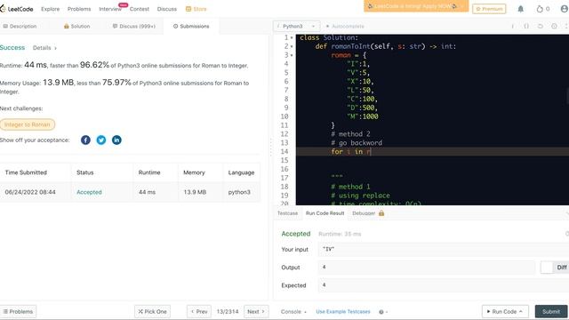Open the editor settings gear icon
The height and width of the screenshot is (320, 569).
coord(554,26)
